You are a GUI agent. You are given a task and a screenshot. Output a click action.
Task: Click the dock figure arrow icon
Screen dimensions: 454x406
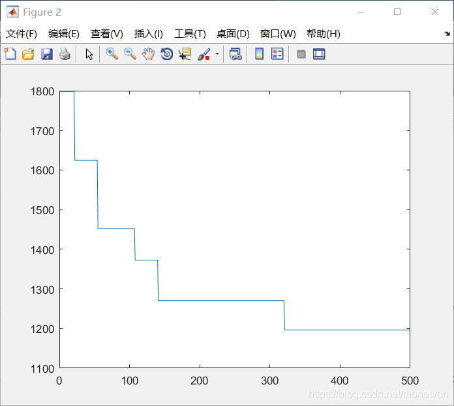coord(447,34)
